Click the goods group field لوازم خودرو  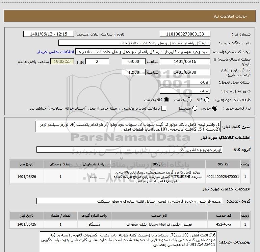129,150
